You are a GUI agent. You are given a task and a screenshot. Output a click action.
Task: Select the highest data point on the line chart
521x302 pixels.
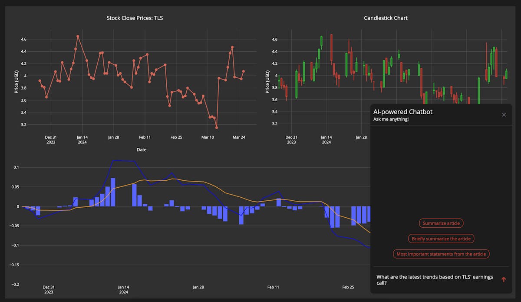[78, 37]
